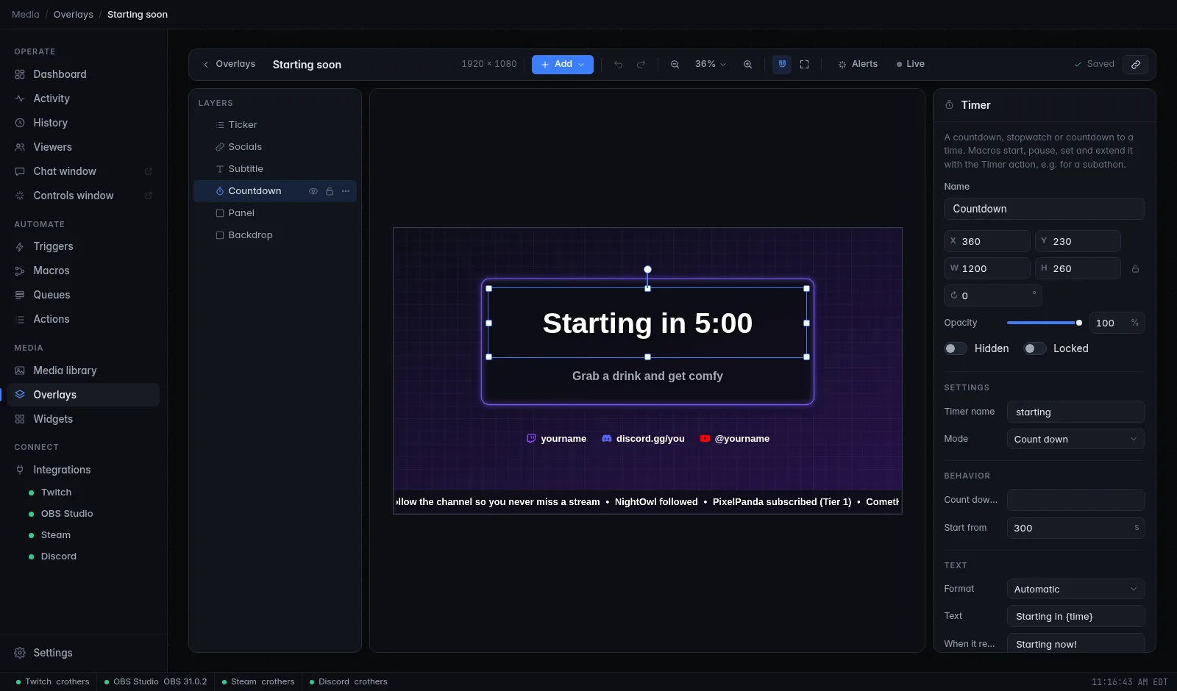This screenshot has width=1177, height=691.
Task: Click the Triggers lightning icon
Action: [x=20, y=246]
